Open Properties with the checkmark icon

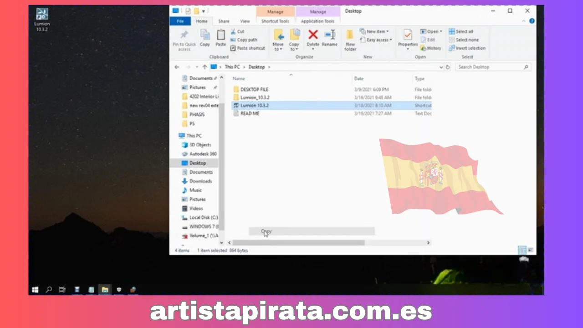[408, 35]
